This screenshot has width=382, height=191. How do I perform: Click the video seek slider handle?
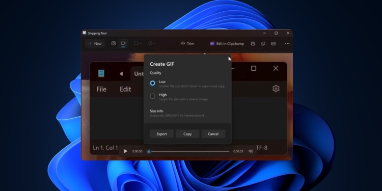tap(149, 152)
